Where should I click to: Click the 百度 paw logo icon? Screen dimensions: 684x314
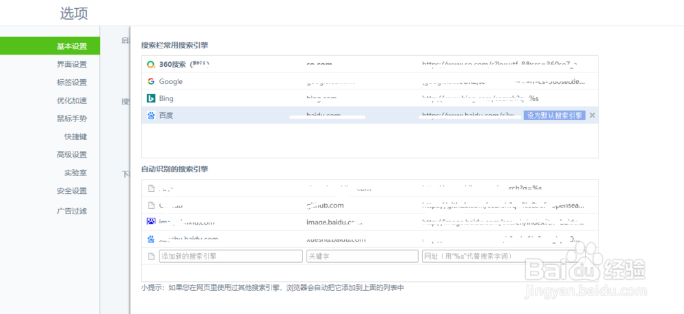tap(151, 116)
